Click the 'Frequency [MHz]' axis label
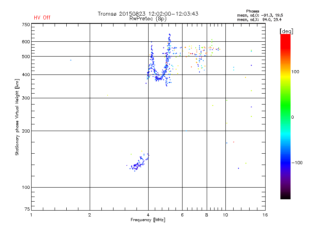The width and height of the screenshot is (312, 234). tap(148, 220)
